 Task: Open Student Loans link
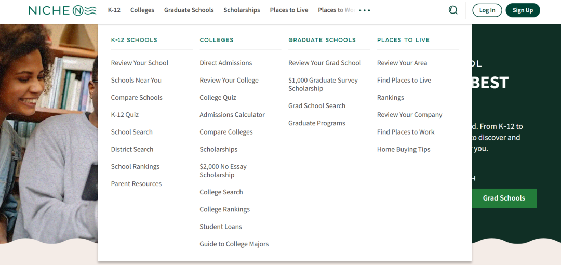coord(221,227)
